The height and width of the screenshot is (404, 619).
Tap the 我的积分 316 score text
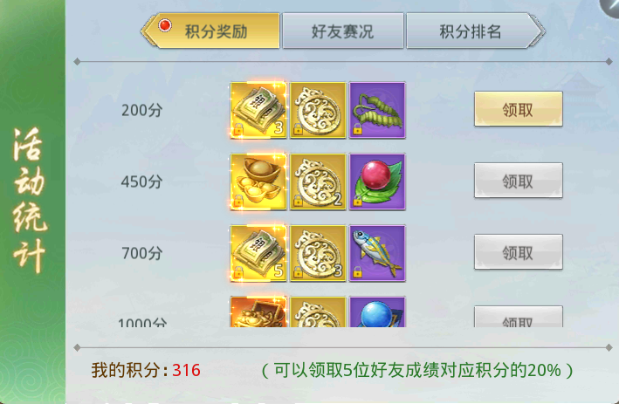pos(146,370)
